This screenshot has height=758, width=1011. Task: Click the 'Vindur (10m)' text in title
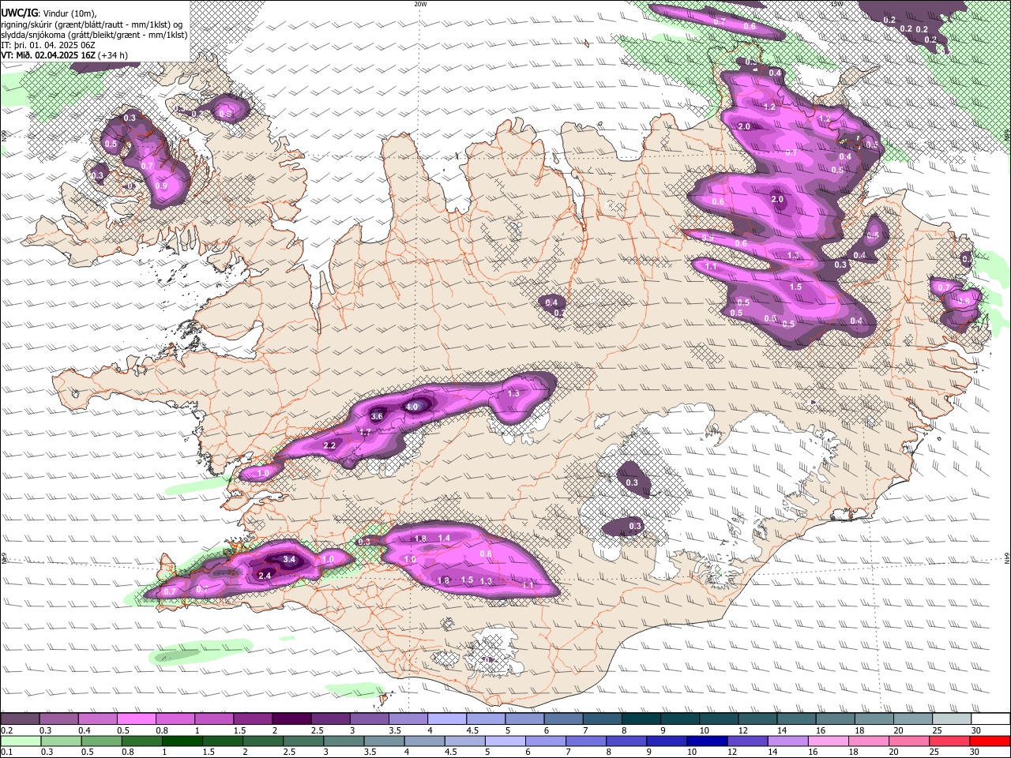(x=68, y=13)
